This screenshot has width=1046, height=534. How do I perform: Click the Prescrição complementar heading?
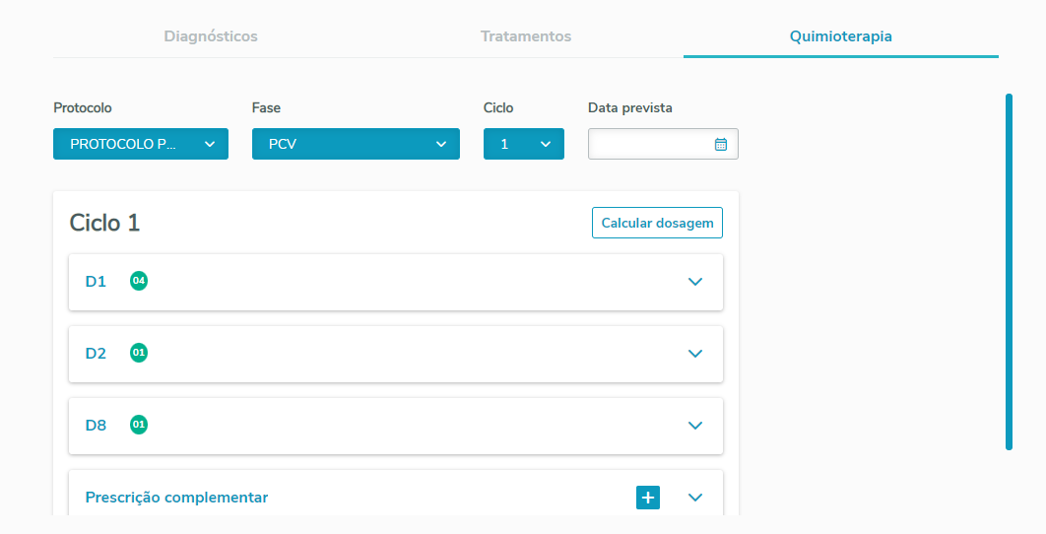[176, 498]
